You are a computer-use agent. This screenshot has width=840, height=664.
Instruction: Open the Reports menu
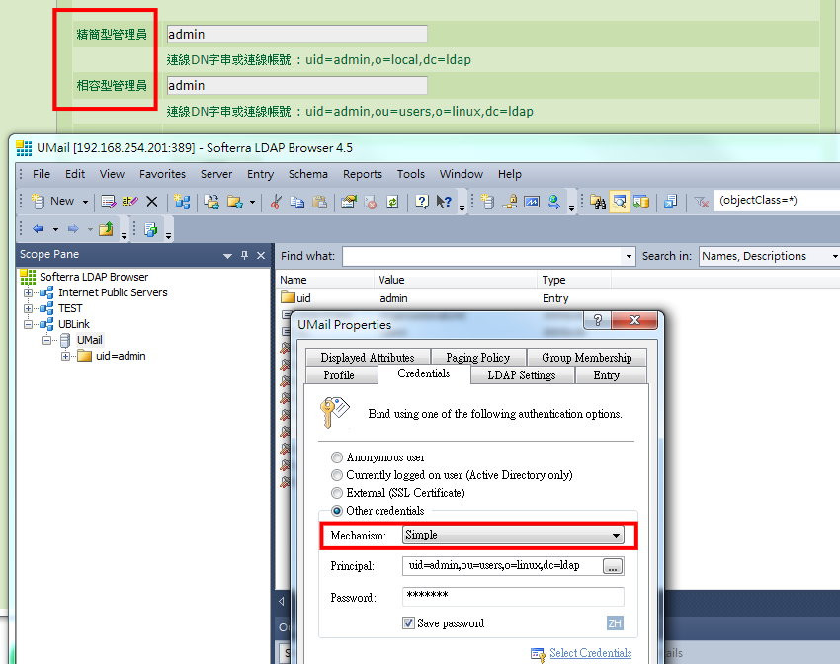pyautogui.click(x=363, y=174)
